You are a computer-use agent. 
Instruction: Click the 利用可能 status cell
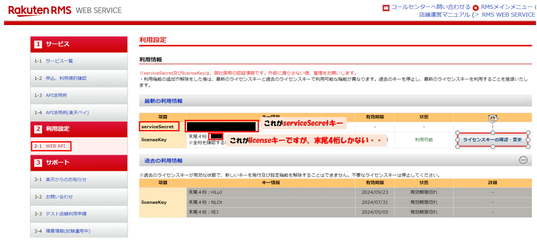(x=424, y=140)
